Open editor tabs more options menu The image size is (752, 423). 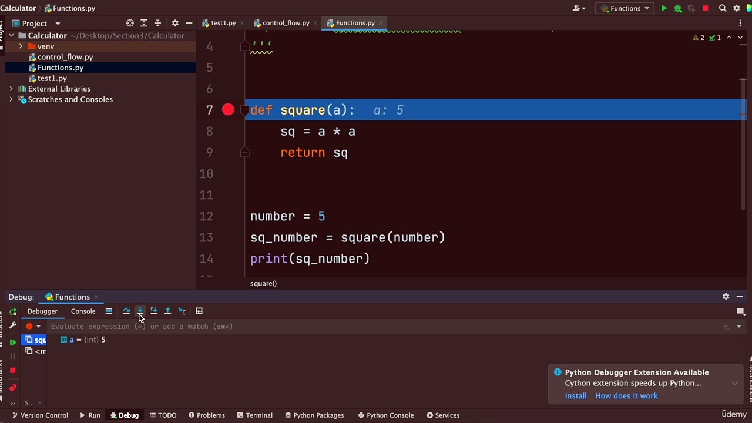coord(740,23)
